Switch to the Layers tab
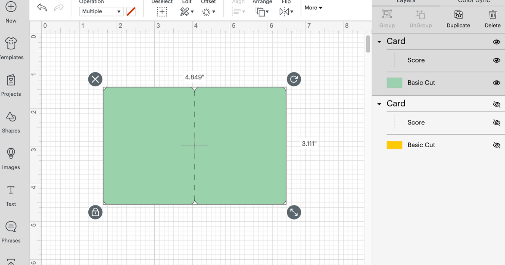The image size is (505, 265). click(x=406, y=2)
